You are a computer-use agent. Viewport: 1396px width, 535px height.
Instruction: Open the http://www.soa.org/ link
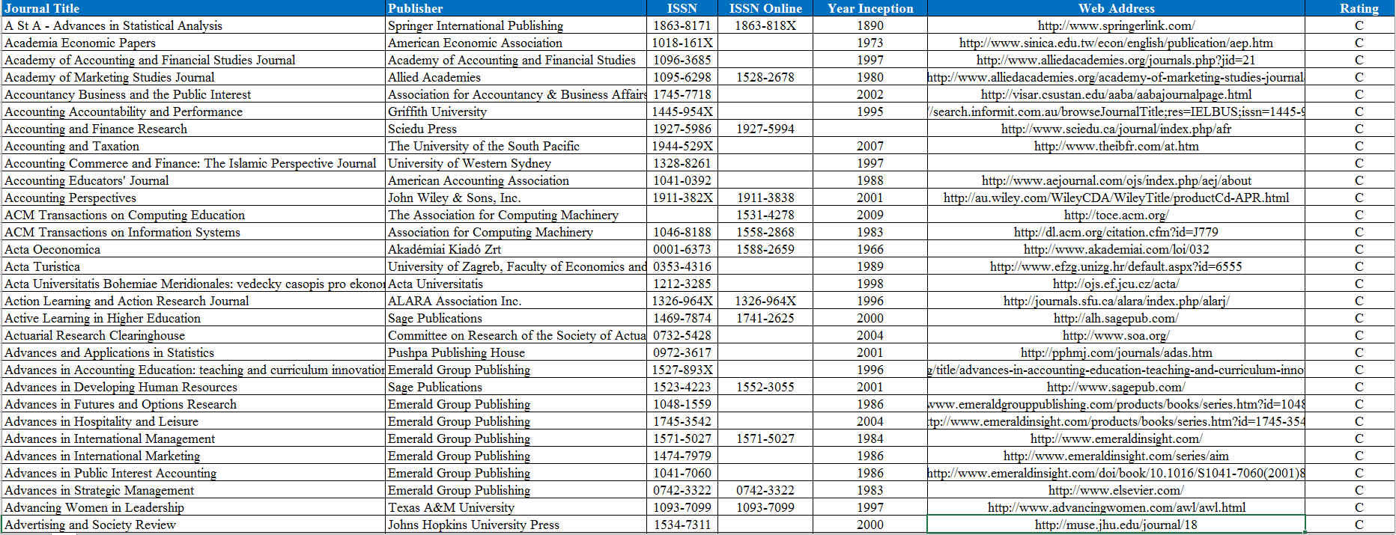tap(1116, 335)
